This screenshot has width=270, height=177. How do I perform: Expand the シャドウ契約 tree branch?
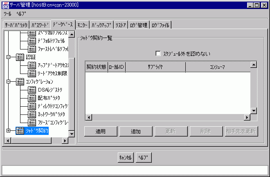8,130
